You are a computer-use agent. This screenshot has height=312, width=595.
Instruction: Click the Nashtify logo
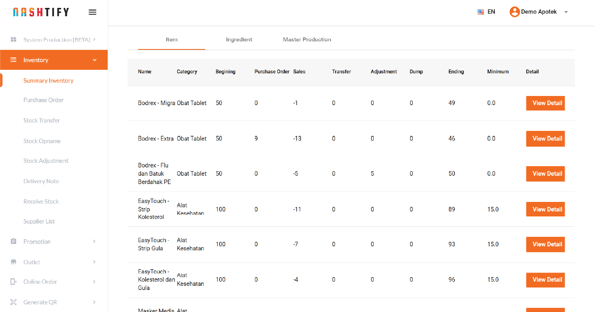[41, 12]
